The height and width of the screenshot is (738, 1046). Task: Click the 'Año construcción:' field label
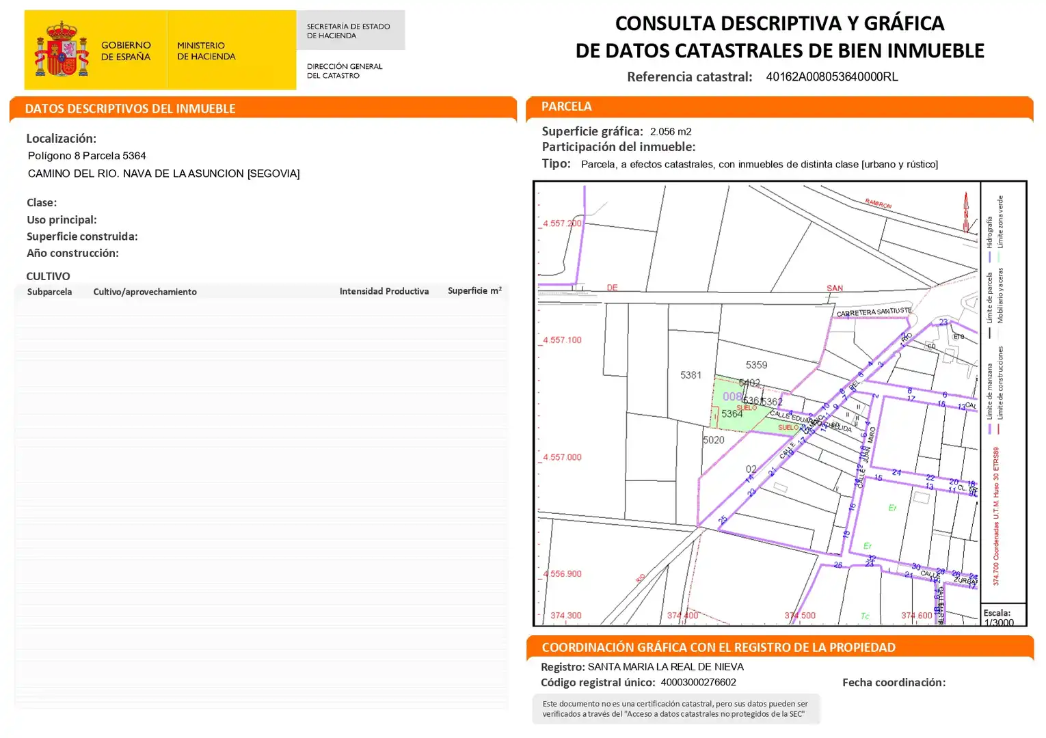[72, 253]
